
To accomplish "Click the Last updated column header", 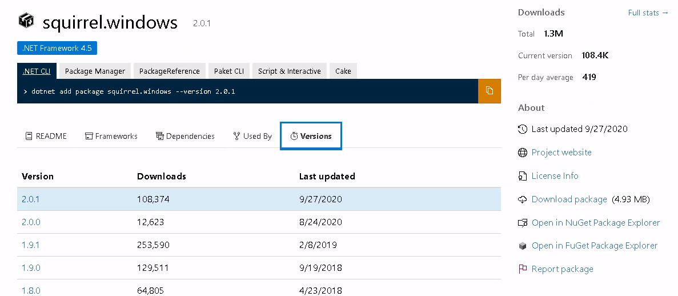I will [x=327, y=177].
